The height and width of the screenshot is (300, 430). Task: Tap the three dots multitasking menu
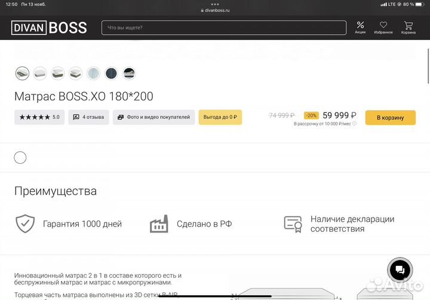coord(215,4)
